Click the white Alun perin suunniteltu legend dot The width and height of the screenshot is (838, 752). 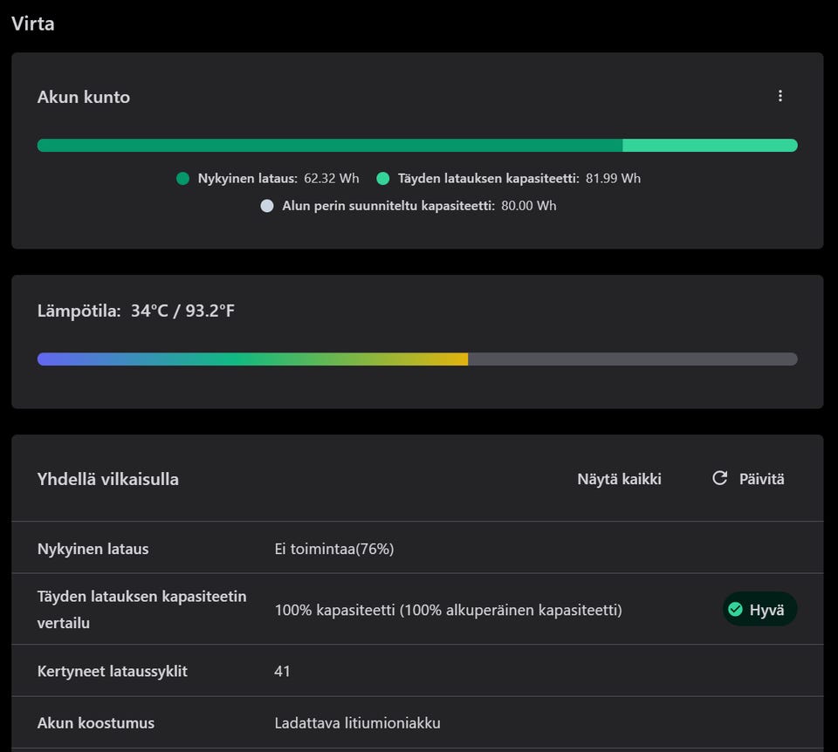(267, 206)
